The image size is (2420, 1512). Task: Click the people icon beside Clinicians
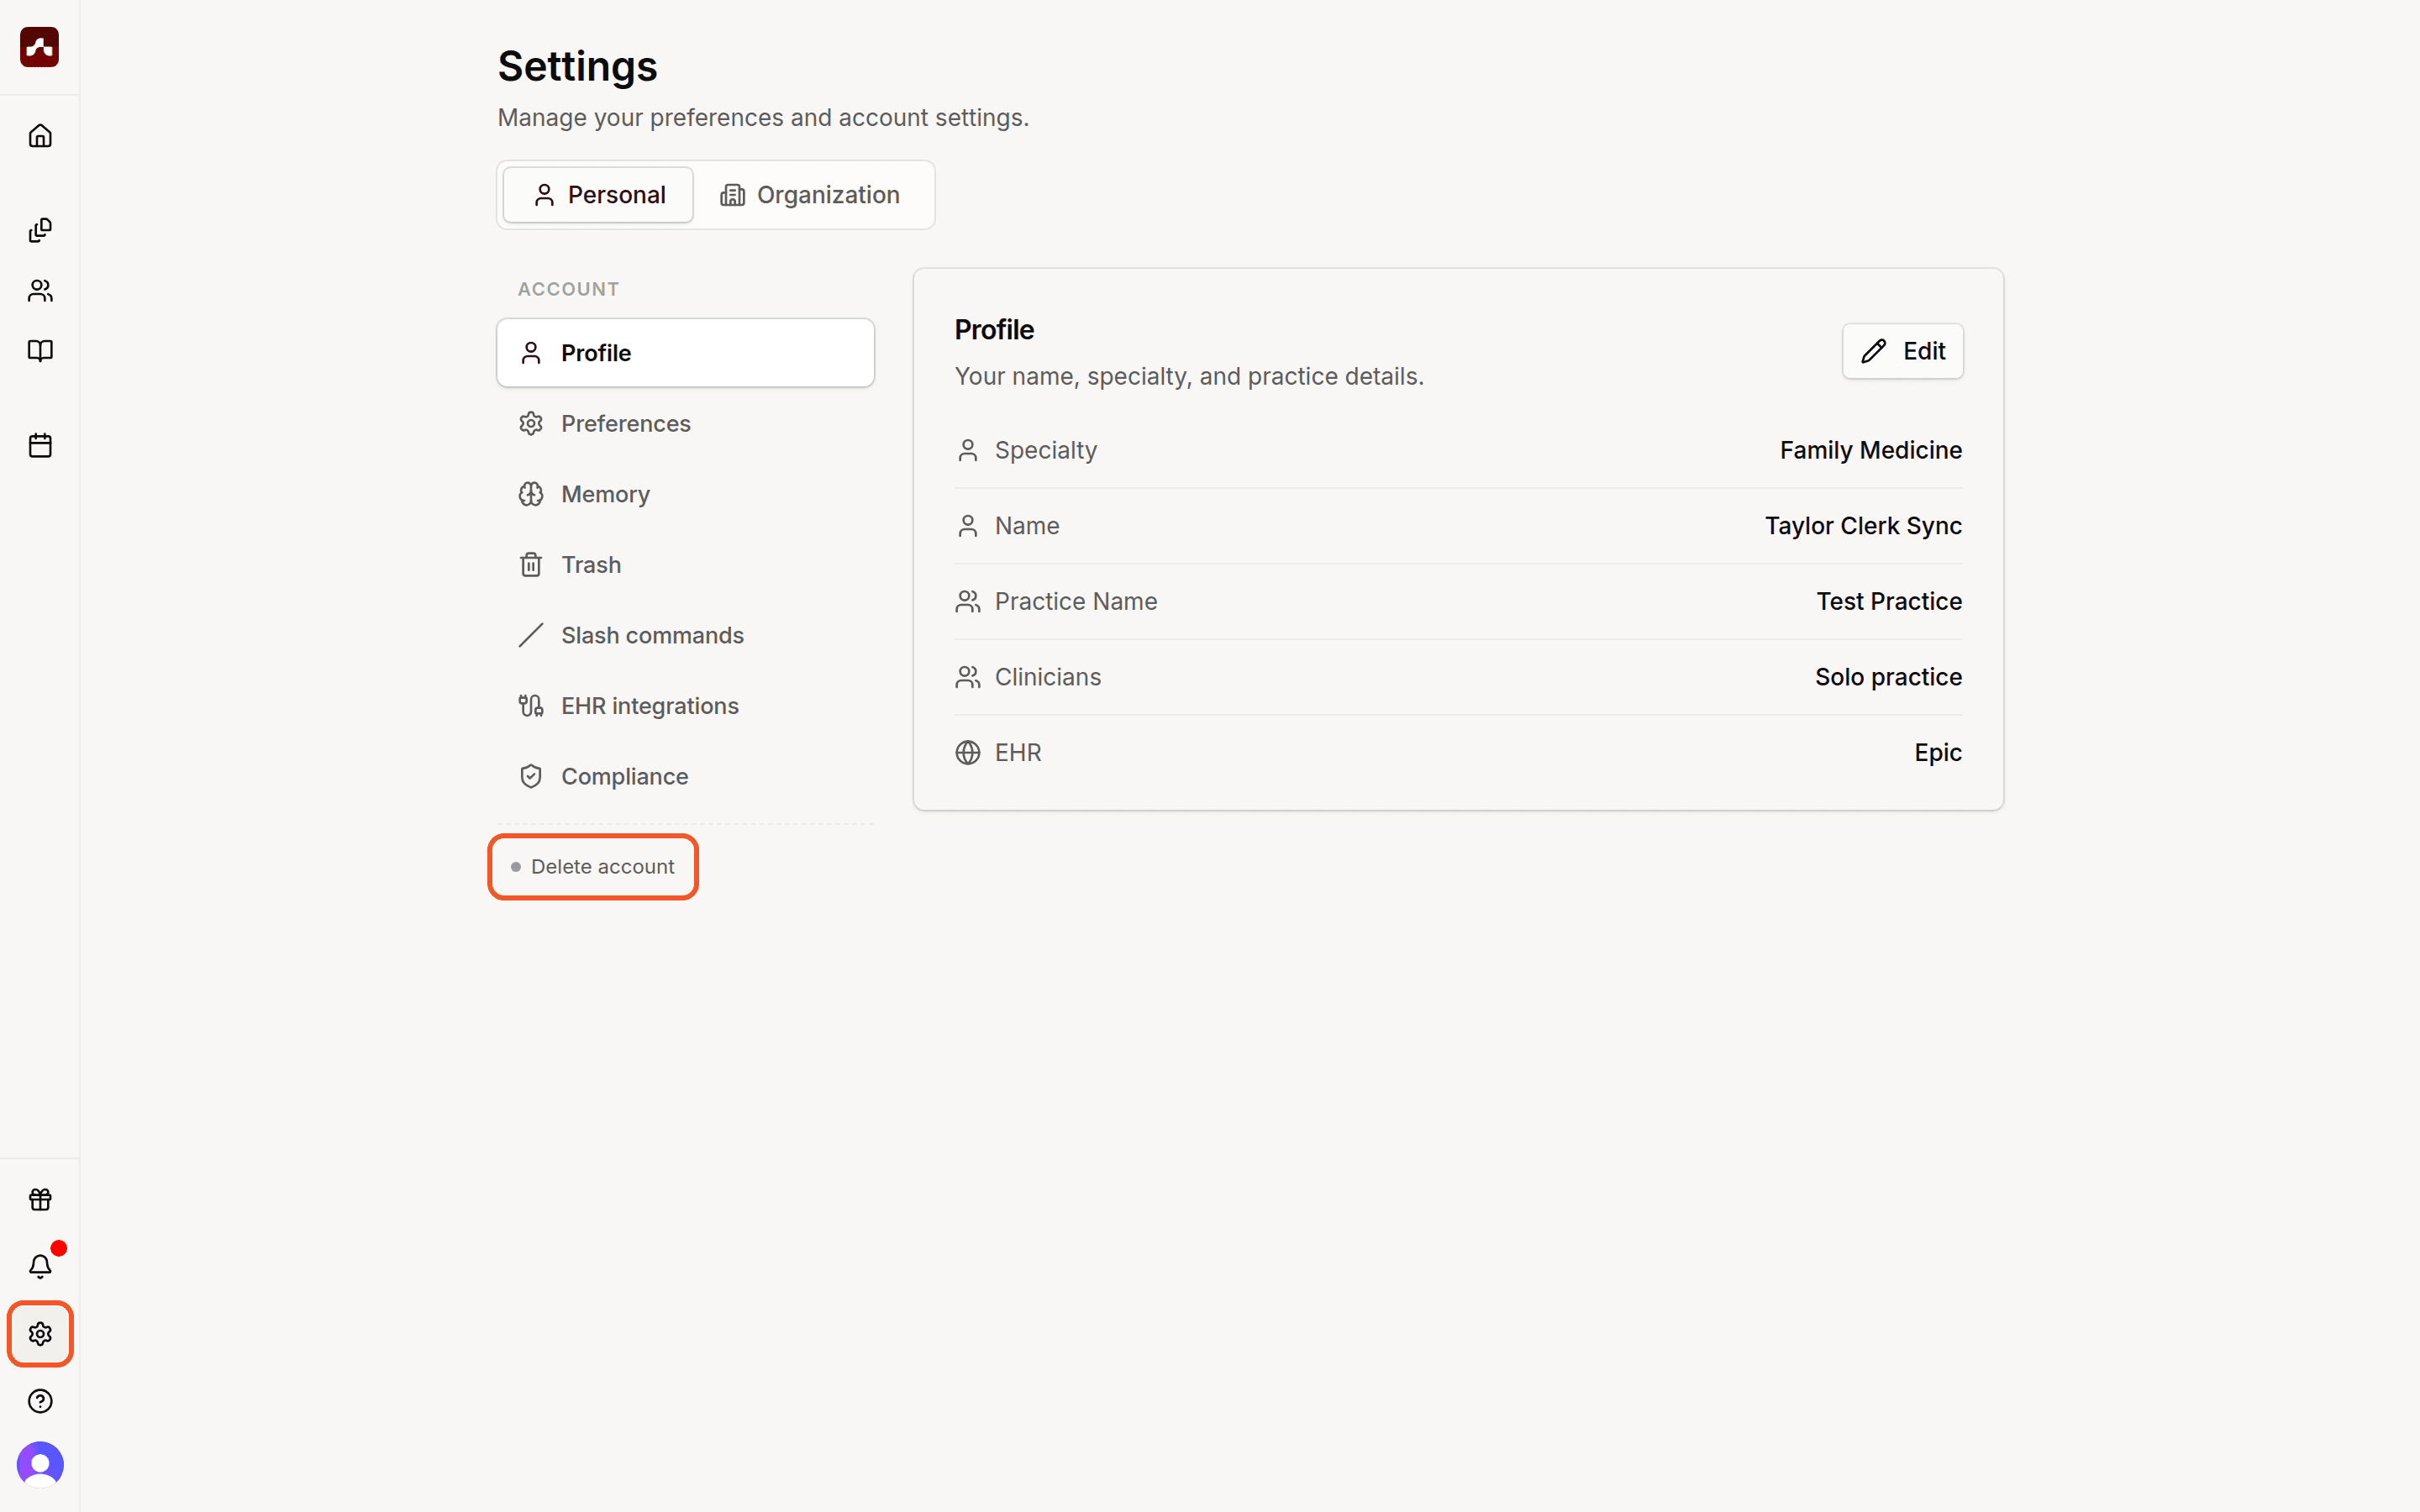967,677
